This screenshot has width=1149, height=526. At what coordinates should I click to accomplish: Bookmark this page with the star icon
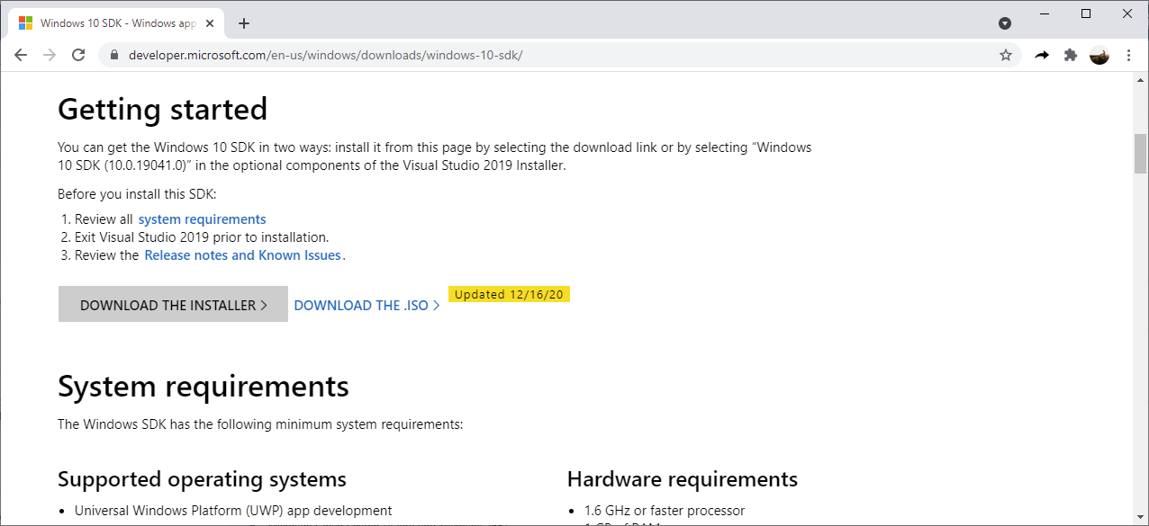pos(1006,55)
